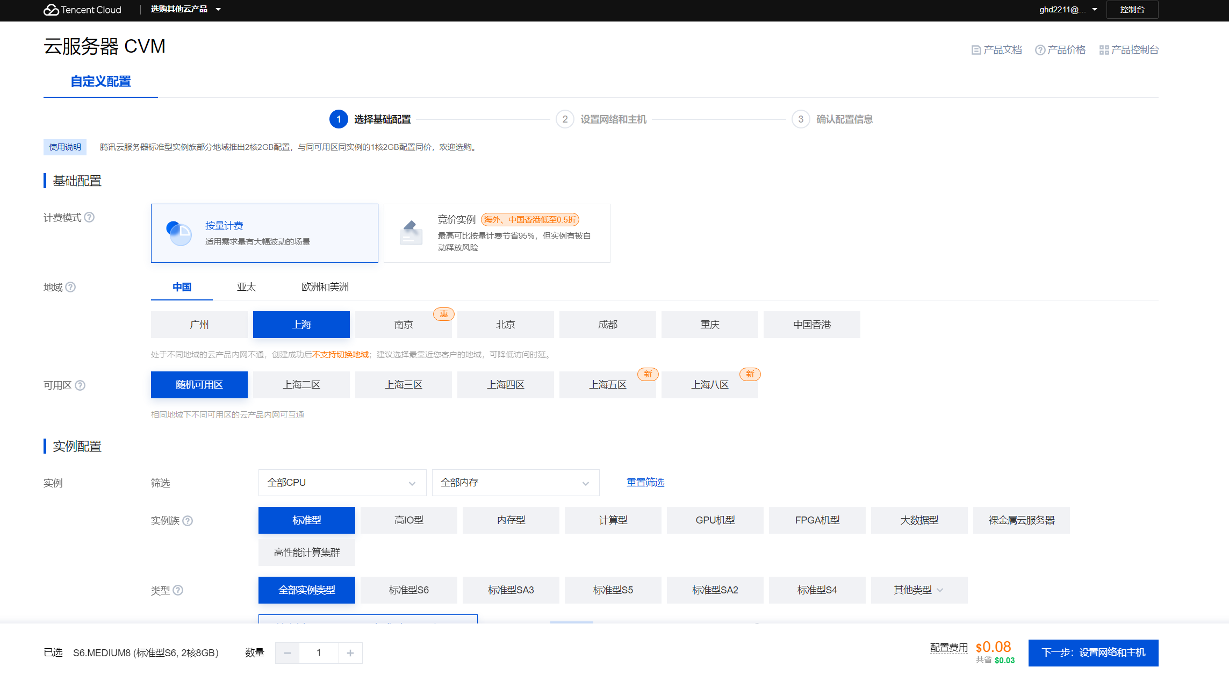Click the billing mode help icon

pos(90,217)
